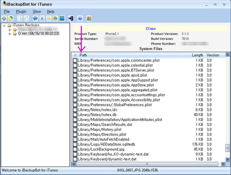The height and width of the screenshot is (175, 231).
Task: Select the com.apple.aggregated.plist file row
Action: pyautogui.click(x=149, y=90)
